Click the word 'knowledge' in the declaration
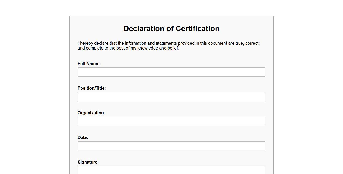 148,48
